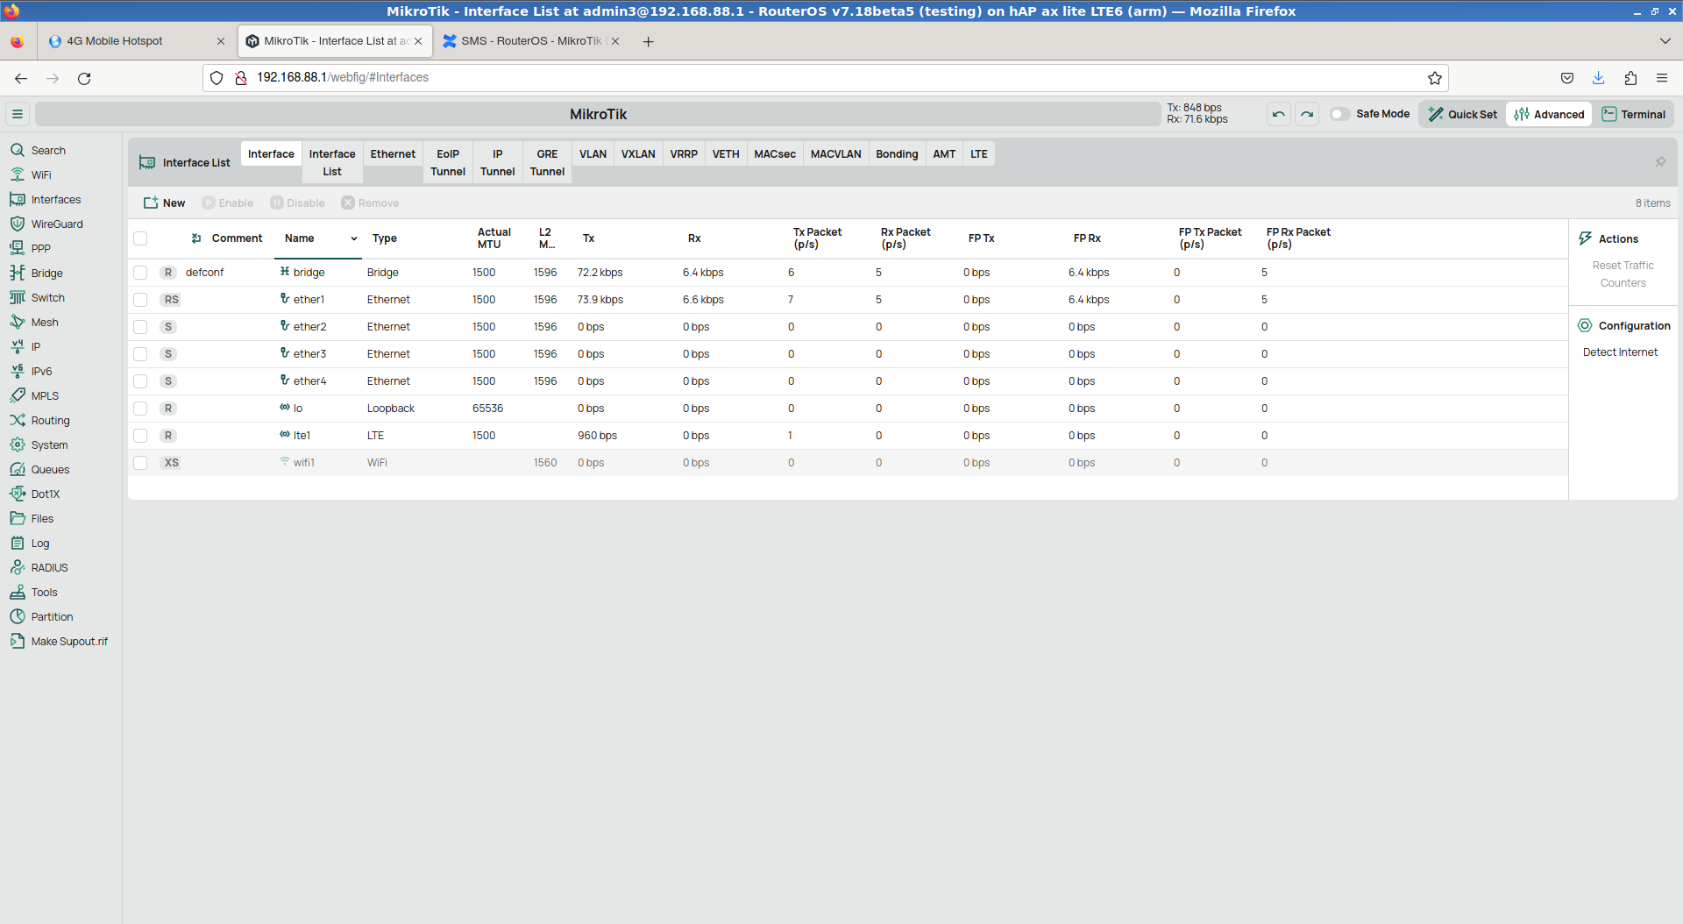Open the Routing sidebar item
The height and width of the screenshot is (924, 1683).
40,421
